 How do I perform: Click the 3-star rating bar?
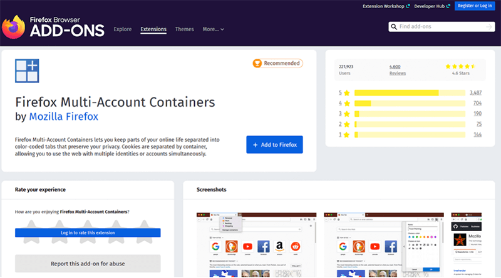(410, 114)
